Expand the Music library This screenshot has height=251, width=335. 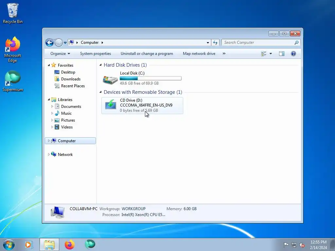point(52,113)
